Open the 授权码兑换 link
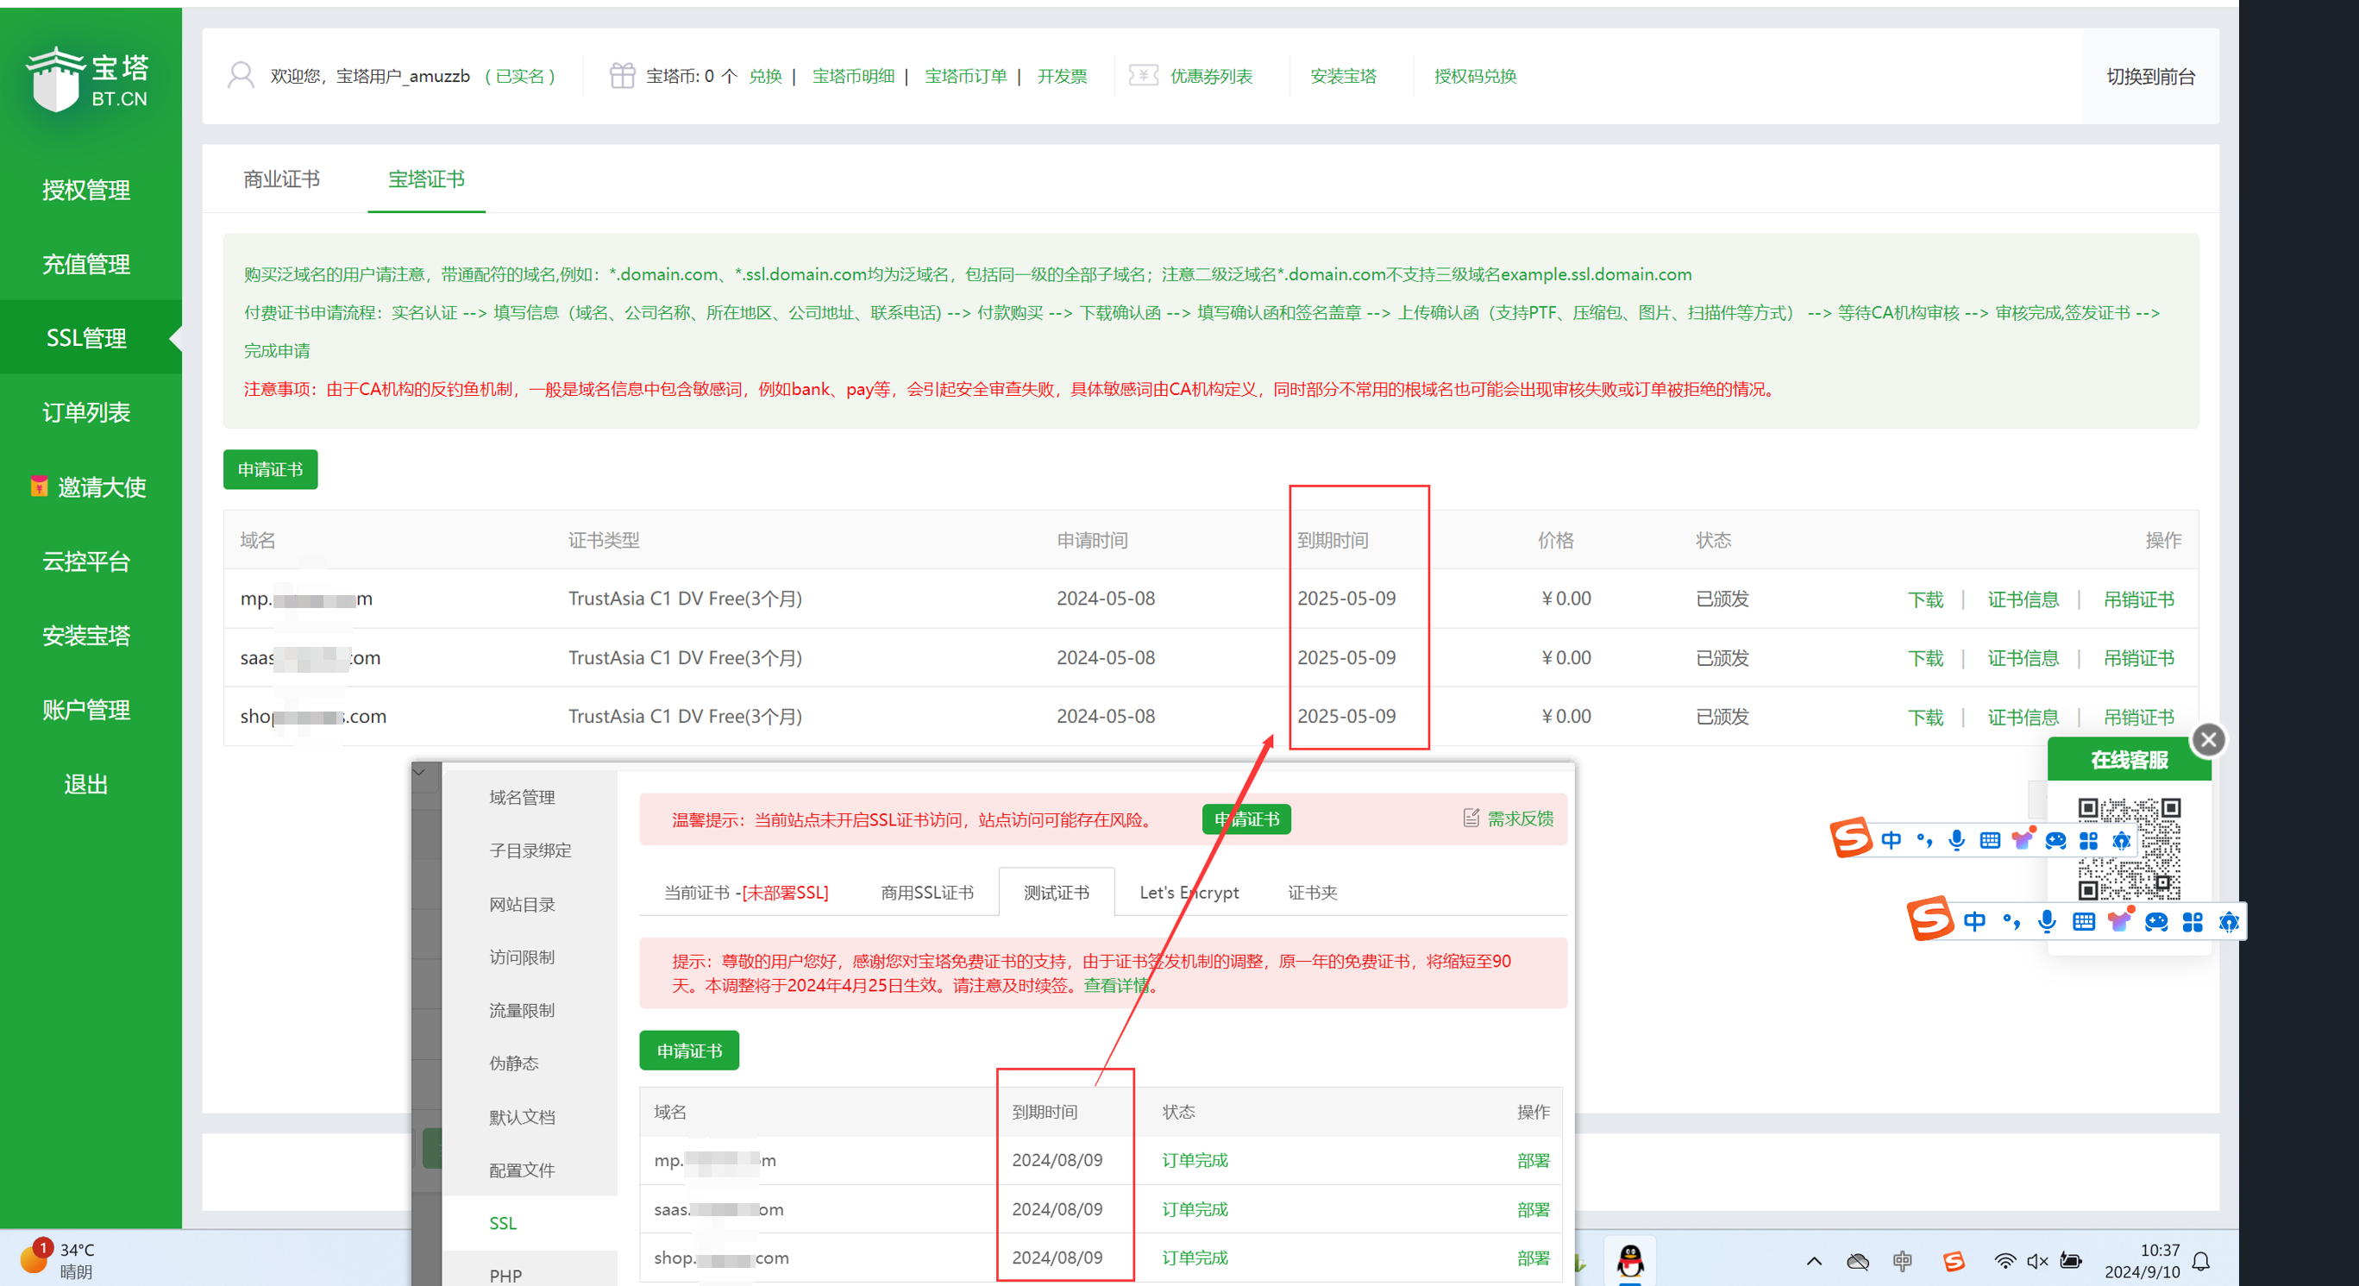 tap(1474, 76)
